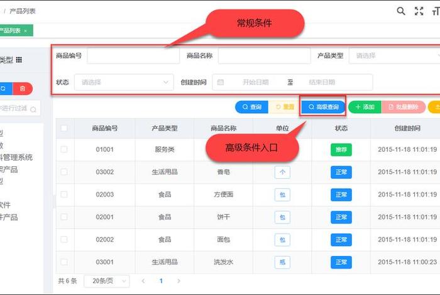Click the date 2015-11-18 11:00:23
Image resolution: width=440 pixels, height=295 pixels.
tap(407, 262)
